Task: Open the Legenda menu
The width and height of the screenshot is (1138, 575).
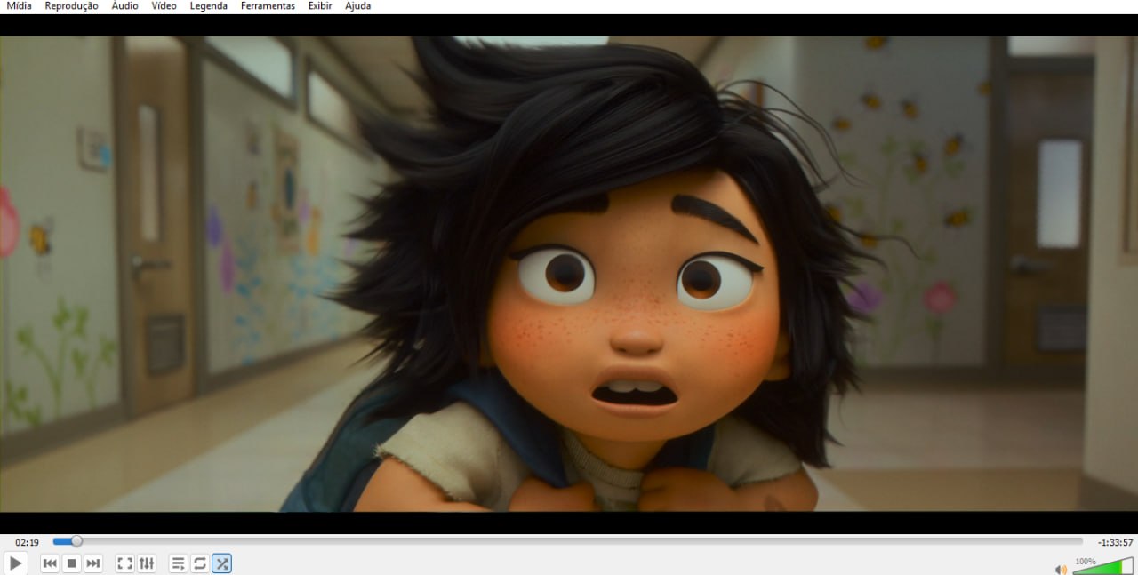Action: 208,6
